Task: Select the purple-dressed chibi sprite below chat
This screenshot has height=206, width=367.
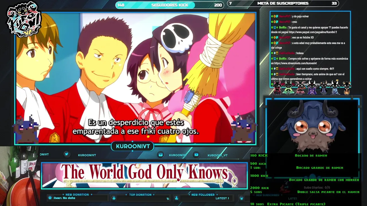Action: click(312, 88)
